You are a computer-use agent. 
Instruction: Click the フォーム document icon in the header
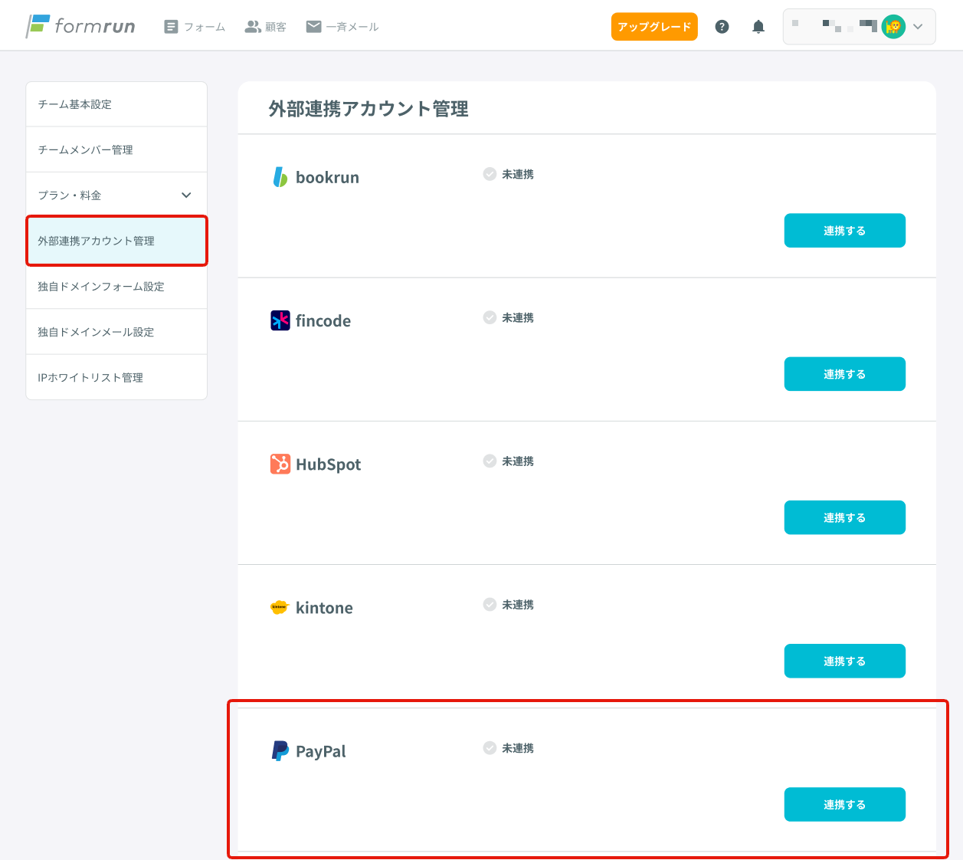click(171, 27)
